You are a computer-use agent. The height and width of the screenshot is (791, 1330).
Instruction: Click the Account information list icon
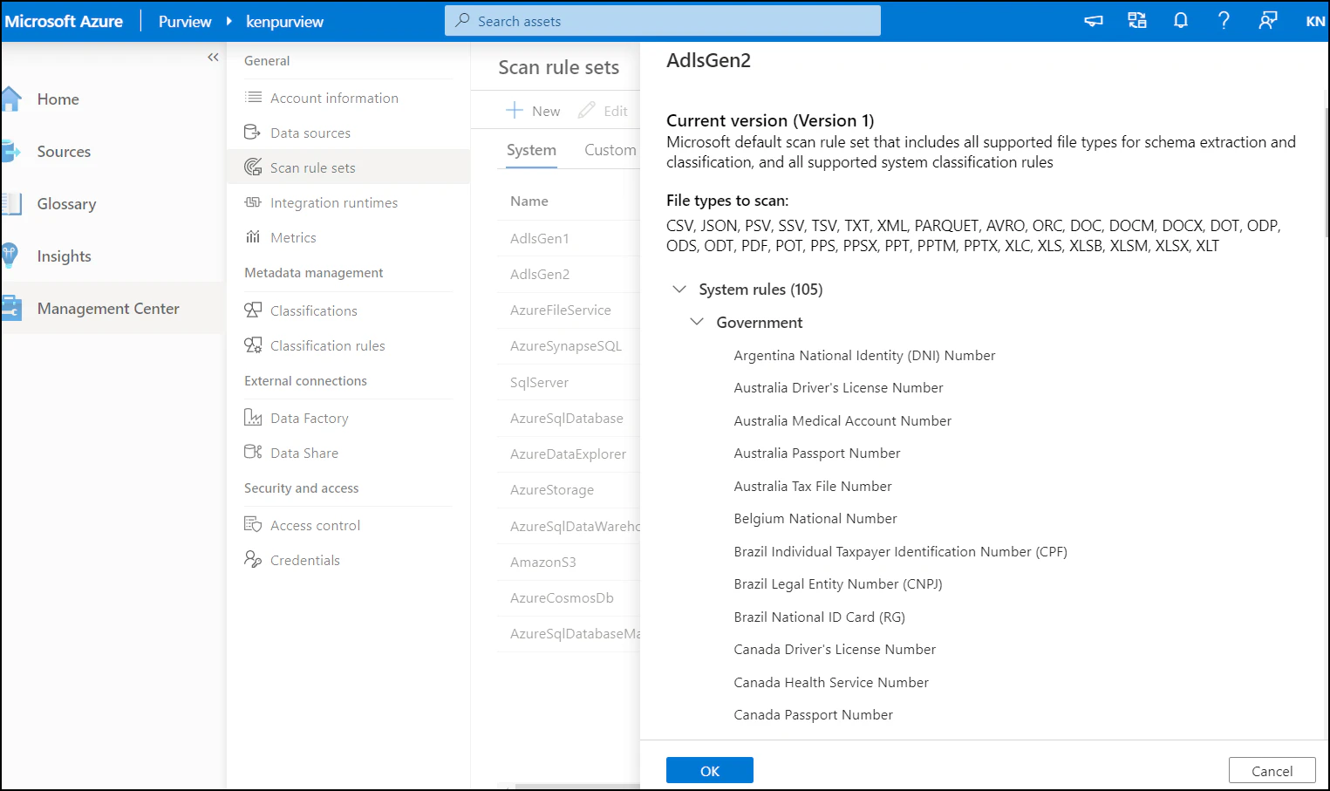[x=253, y=98]
